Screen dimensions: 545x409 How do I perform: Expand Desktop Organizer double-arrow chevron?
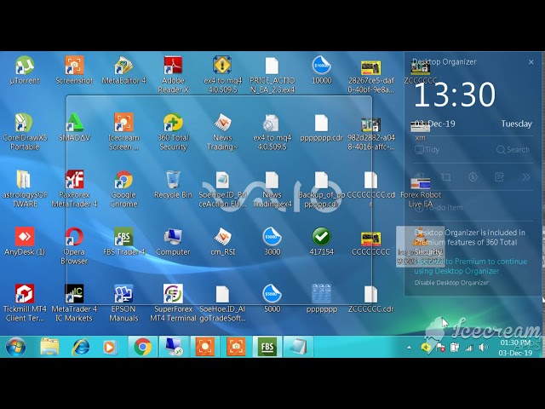coord(525,177)
